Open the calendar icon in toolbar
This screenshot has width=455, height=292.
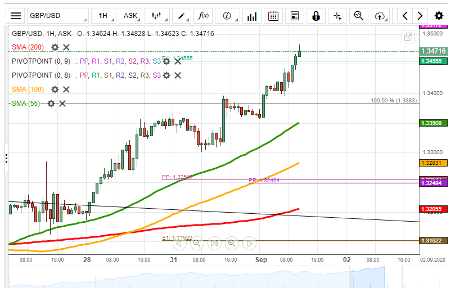[x=273, y=16]
